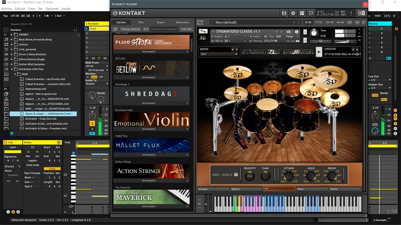Toggle Fold in the MIDI note editor
Image resolution: width=401 pixels, height=225 pixels.
[68, 143]
